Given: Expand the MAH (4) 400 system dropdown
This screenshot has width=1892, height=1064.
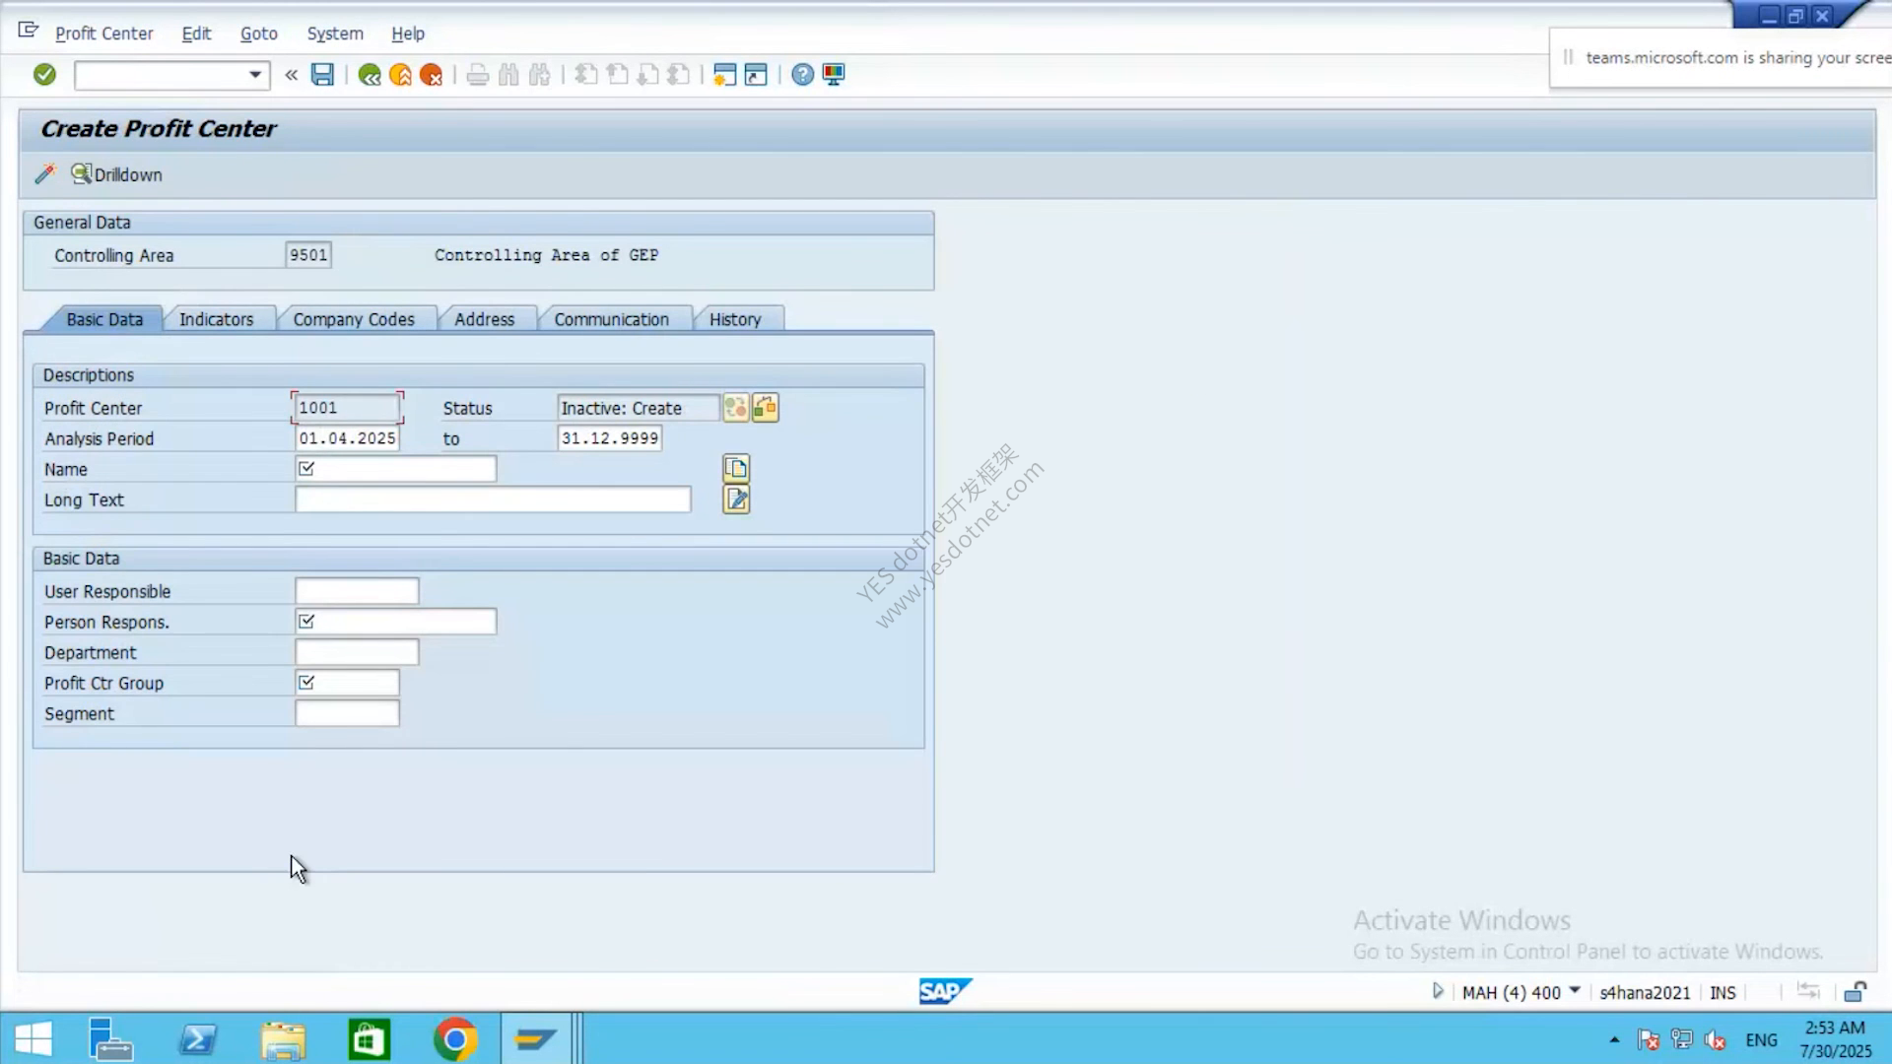Looking at the screenshot, I should coord(1574,991).
